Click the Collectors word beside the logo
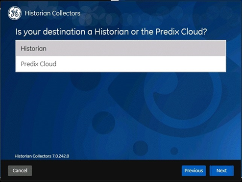The image size is (242, 182). 67,13
